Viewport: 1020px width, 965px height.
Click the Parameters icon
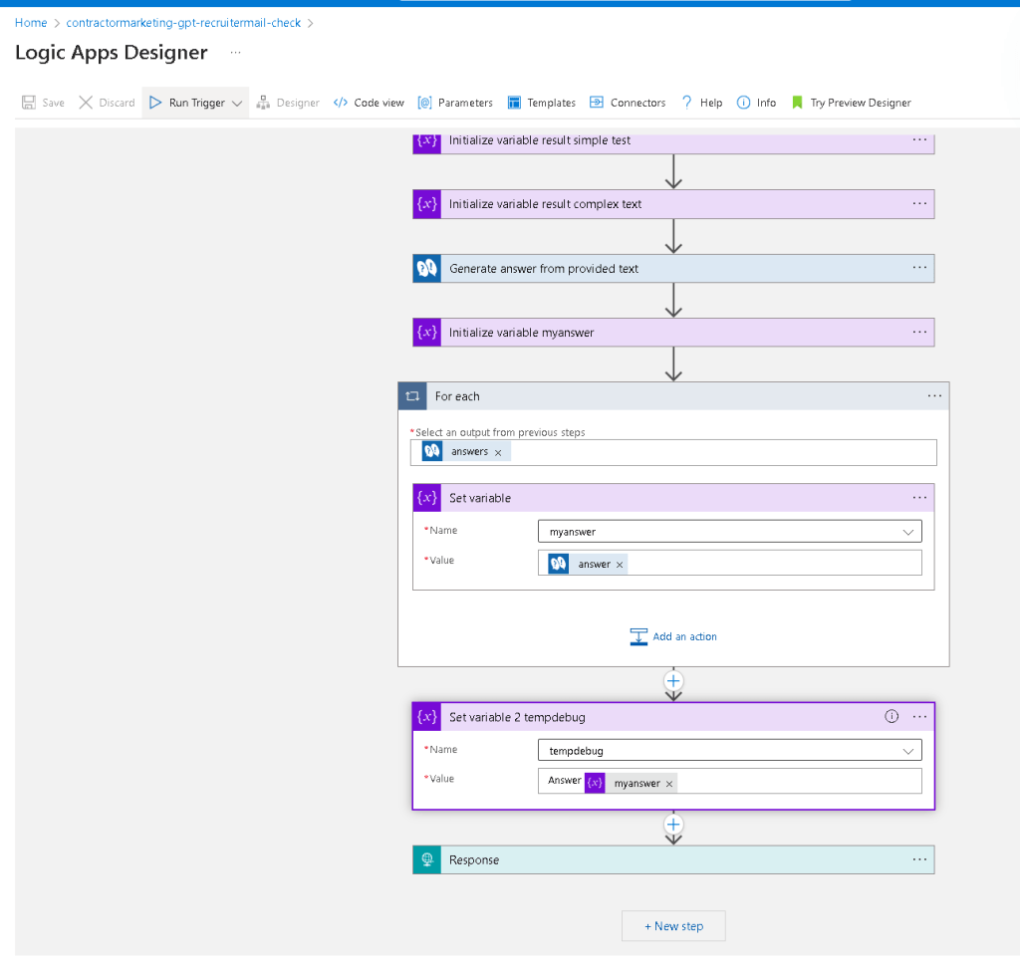424,103
